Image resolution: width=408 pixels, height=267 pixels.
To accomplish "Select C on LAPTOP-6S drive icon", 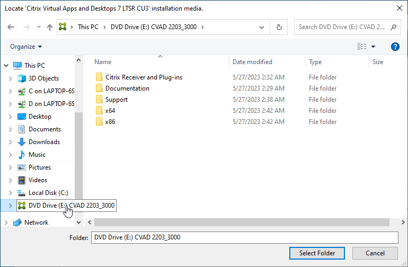I will [x=22, y=91].
